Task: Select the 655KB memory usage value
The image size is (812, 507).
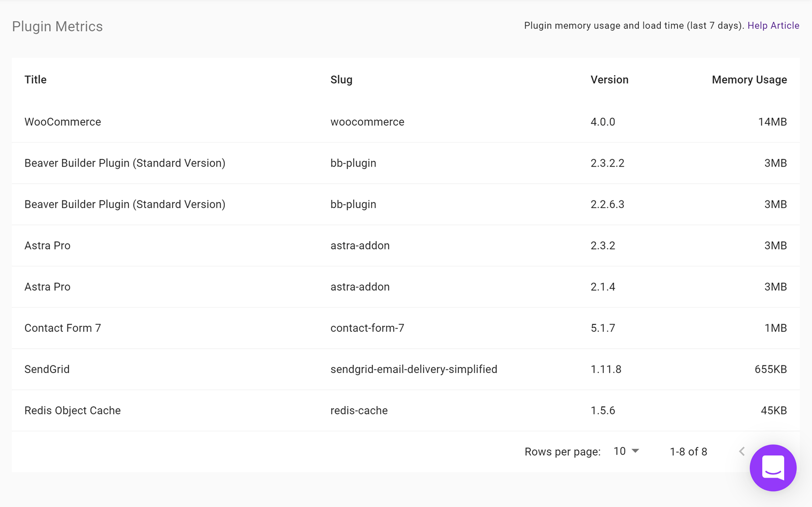Action: (x=770, y=369)
